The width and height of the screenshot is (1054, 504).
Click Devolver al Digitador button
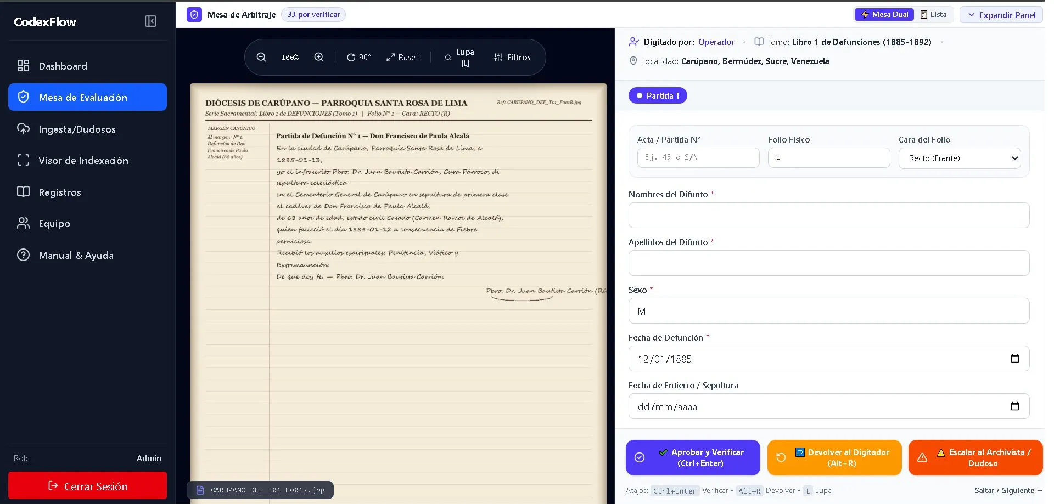point(834,457)
